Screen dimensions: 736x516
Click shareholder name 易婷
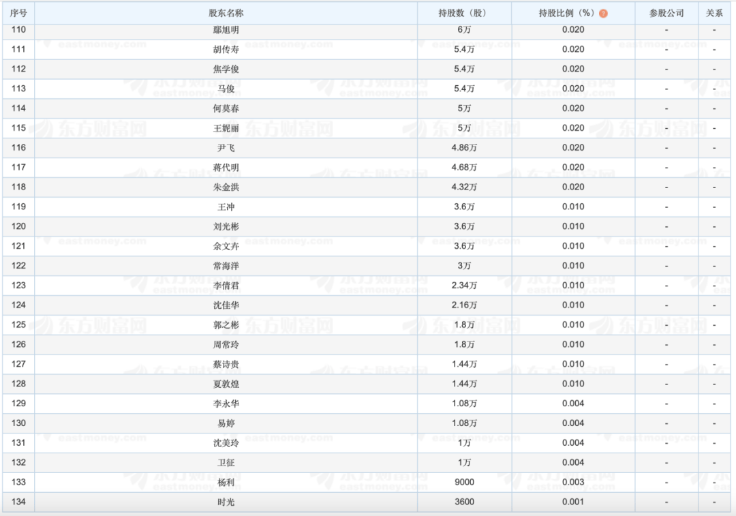(226, 423)
